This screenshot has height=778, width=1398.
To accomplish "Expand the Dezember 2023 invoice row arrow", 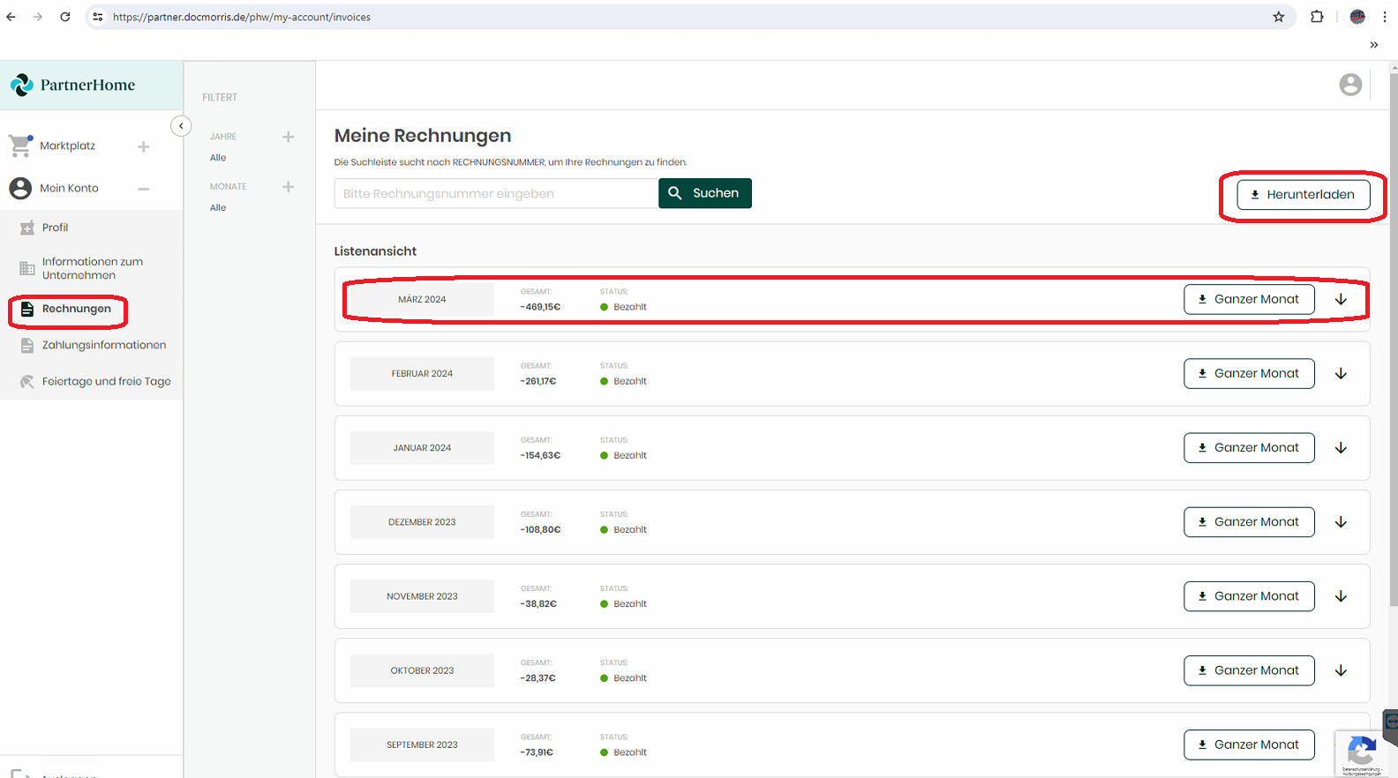I will point(1340,522).
